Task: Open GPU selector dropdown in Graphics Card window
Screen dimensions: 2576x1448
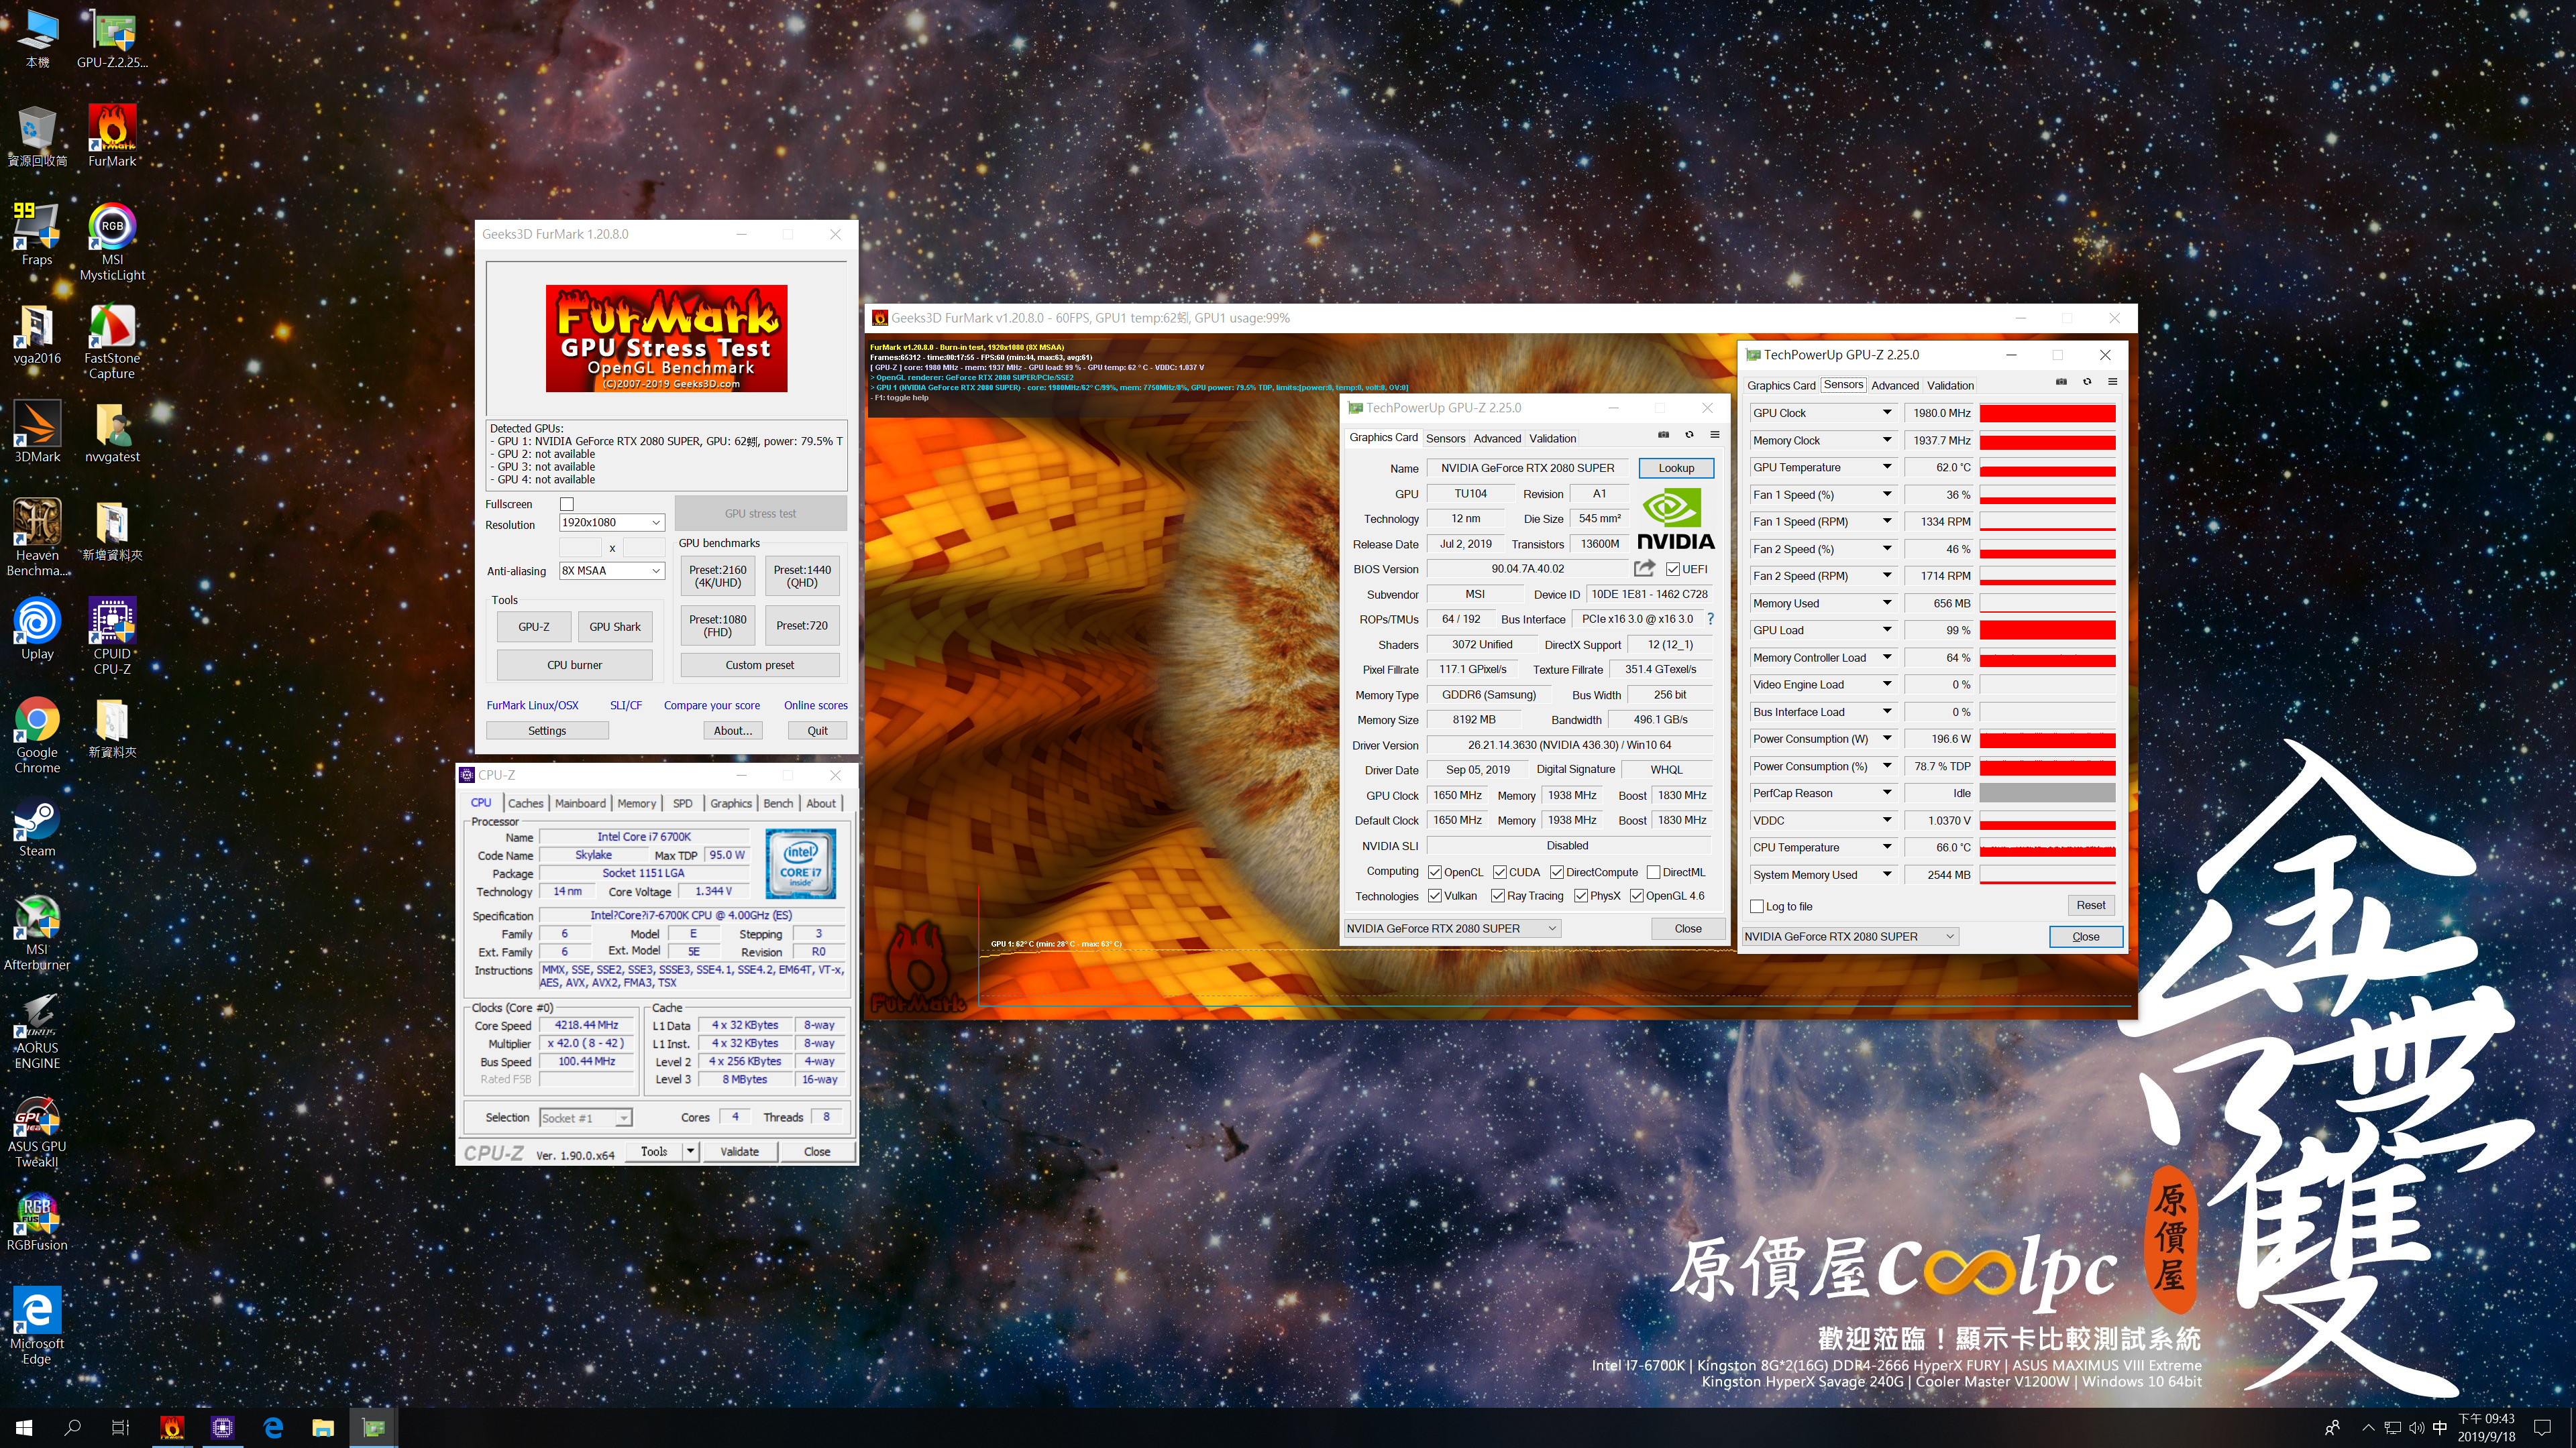Action: [x=1451, y=928]
